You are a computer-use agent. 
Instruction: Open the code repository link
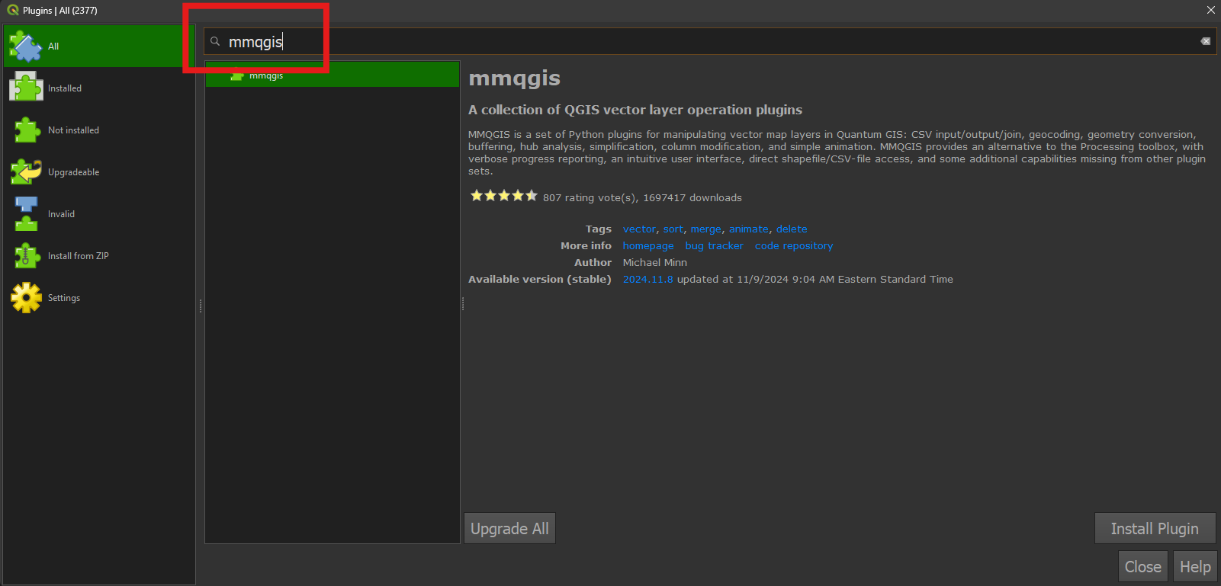[794, 245]
